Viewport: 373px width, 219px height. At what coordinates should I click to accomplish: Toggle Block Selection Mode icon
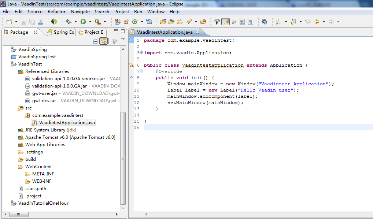(x=242, y=22)
